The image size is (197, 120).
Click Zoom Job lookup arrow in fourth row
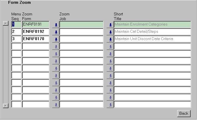pyautogui.click(x=110, y=46)
